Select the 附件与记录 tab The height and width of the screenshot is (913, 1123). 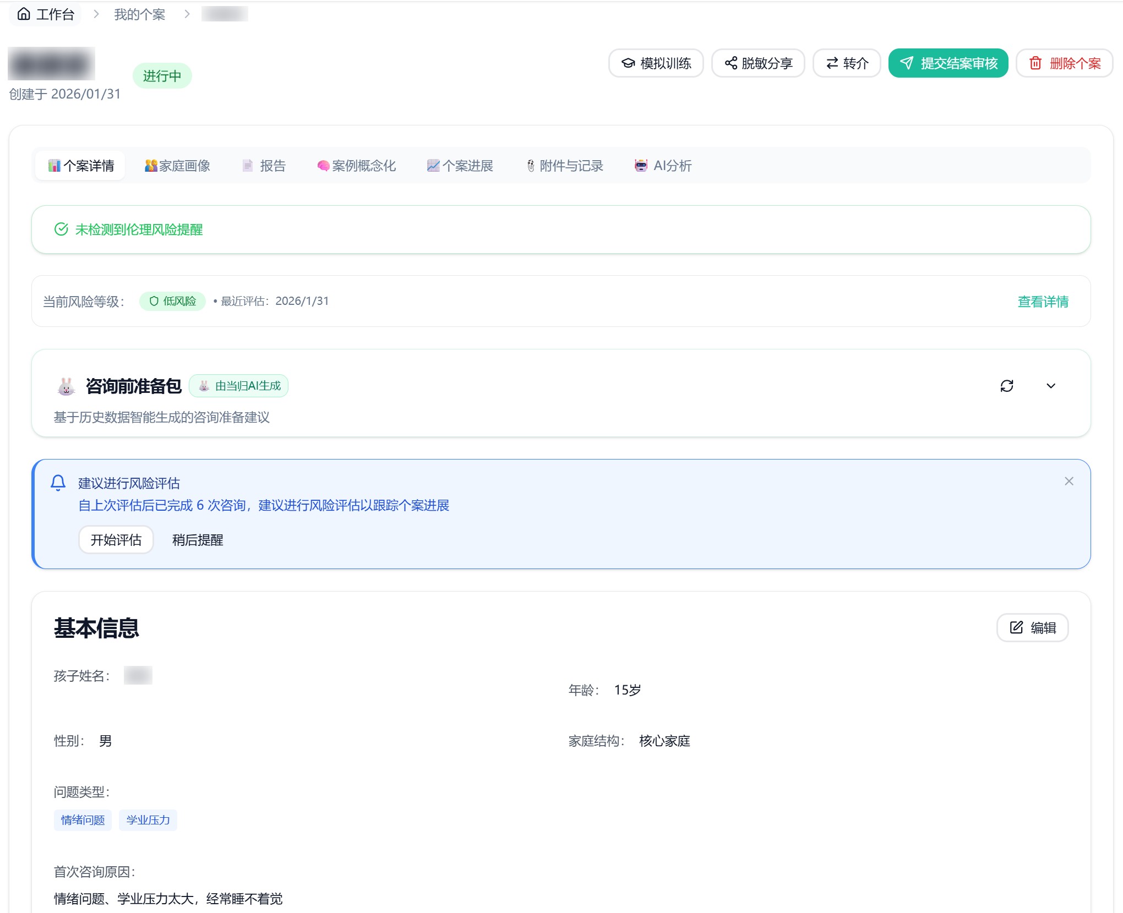click(x=564, y=166)
